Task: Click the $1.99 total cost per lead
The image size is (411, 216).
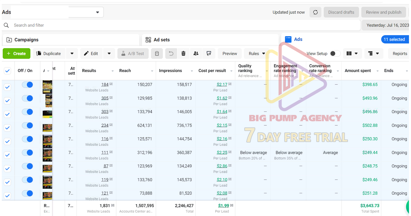Action: tap(224, 206)
